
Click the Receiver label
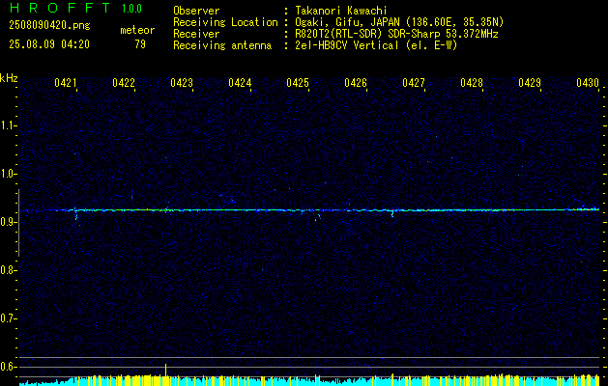196,34
